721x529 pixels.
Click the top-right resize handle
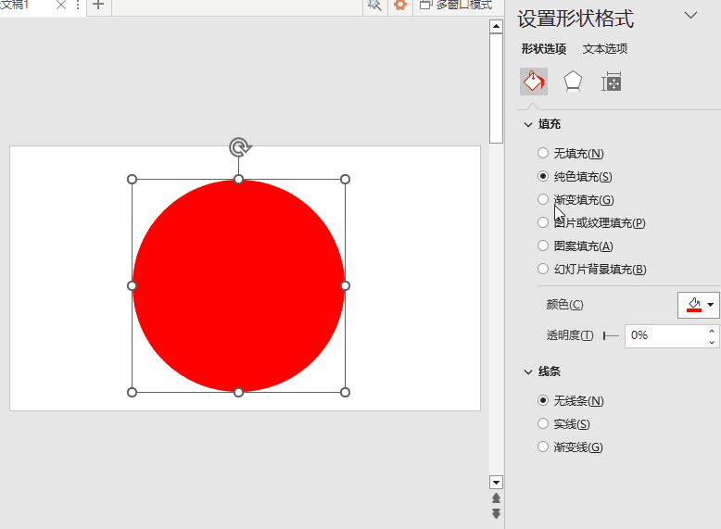[346, 179]
